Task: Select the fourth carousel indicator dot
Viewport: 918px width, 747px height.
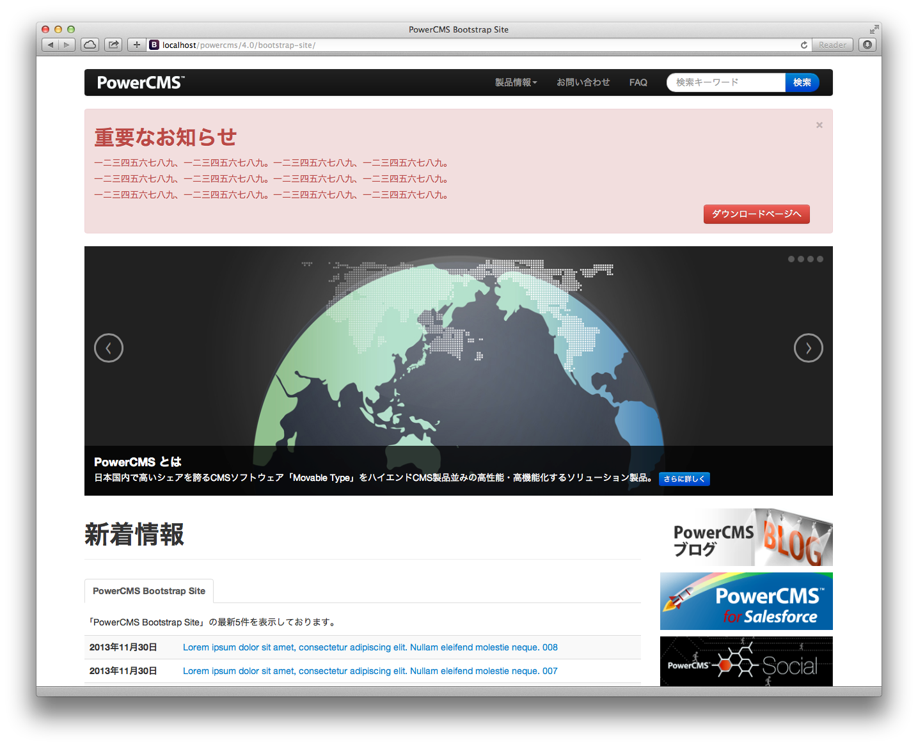Action: coord(820,259)
